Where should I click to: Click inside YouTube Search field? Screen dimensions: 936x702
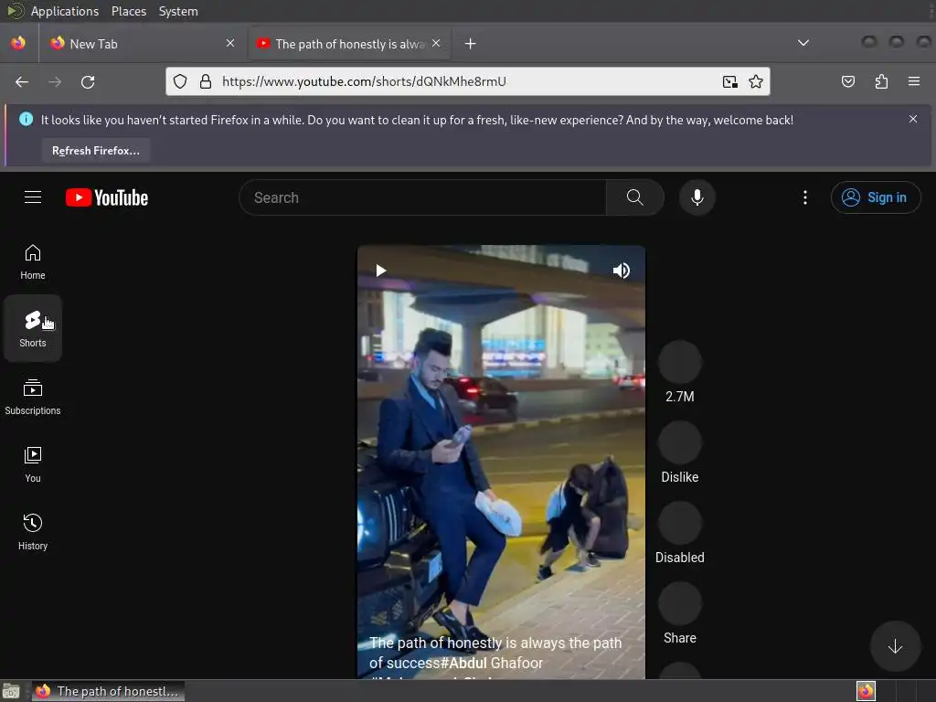[x=422, y=197]
